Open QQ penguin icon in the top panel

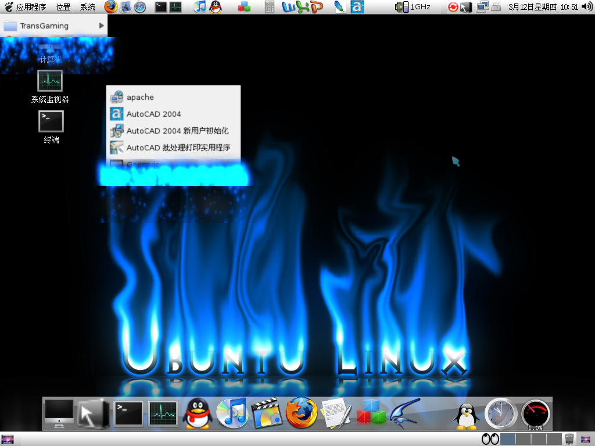click(216, 7)
